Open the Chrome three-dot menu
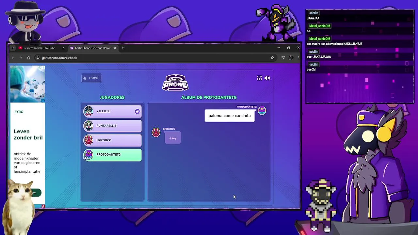The image size is (418, 235). (298, 58)
